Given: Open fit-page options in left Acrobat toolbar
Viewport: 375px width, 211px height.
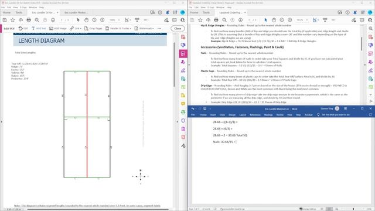Looking at the screenshot, I should coord(127,20).
